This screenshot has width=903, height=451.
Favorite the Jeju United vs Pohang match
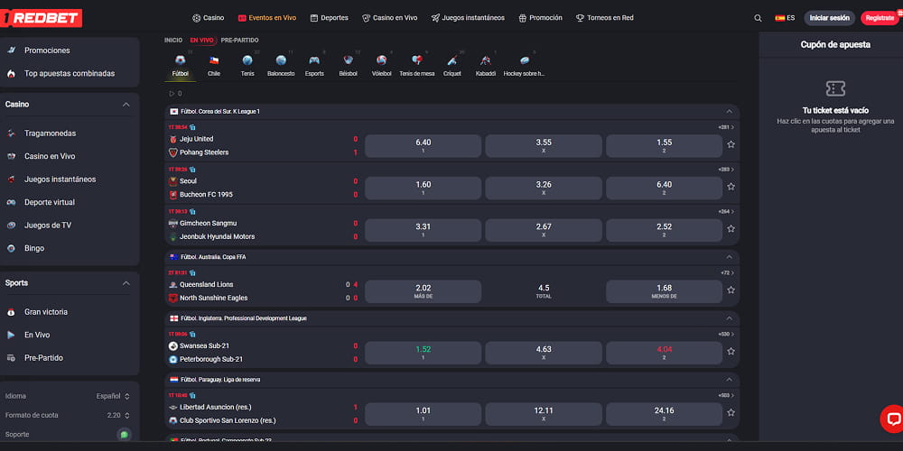coord(731,144)
